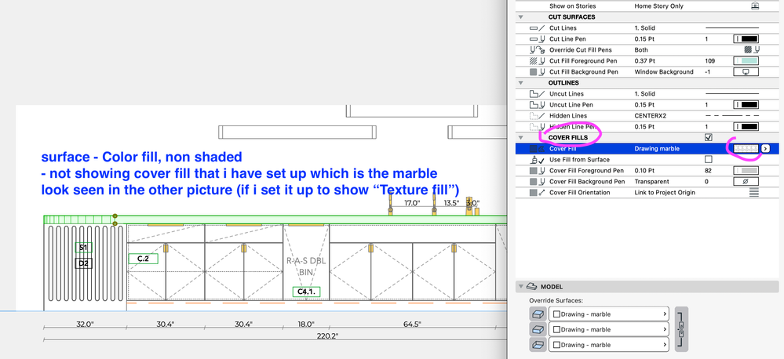Image resolution: width=784 pixels, height=359 pixels.
Task: Click the Cut Fill Foreground Pen row icon
Action: click(537, 61)
